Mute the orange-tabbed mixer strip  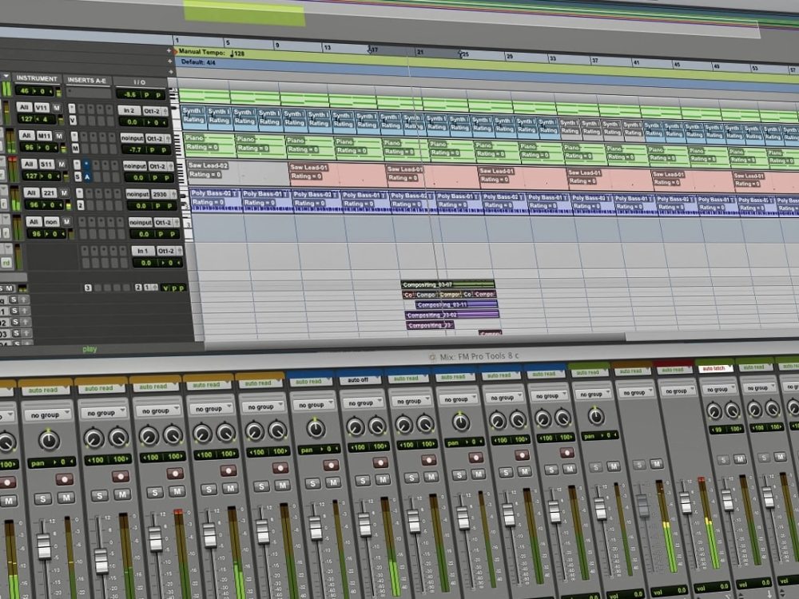(656, 464)
